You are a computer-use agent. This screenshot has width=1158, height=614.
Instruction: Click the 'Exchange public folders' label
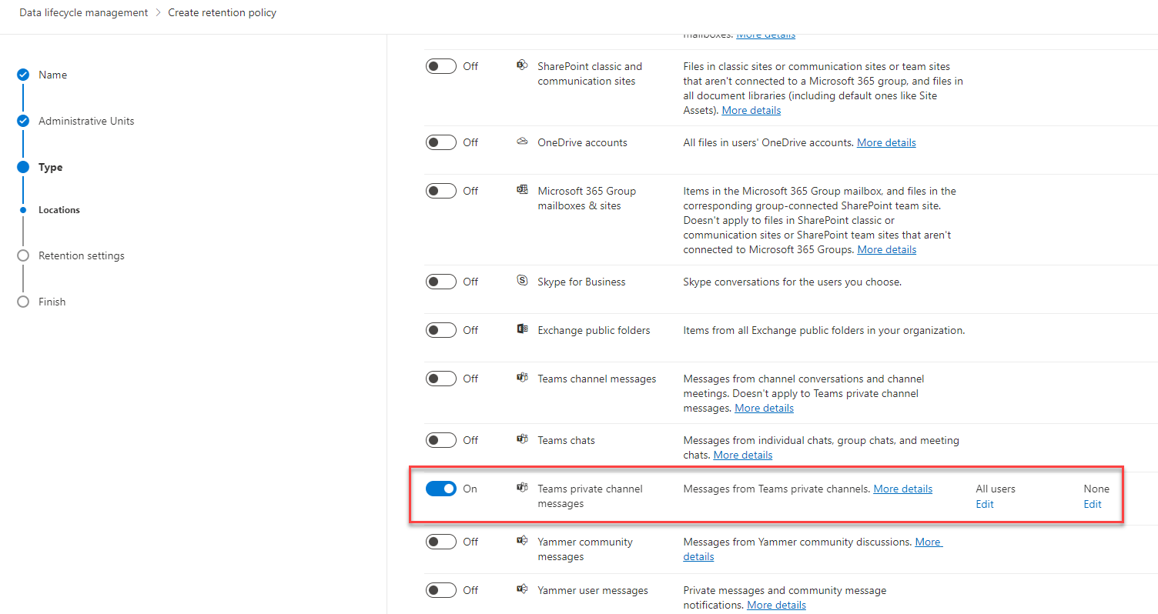coord(594,330)
